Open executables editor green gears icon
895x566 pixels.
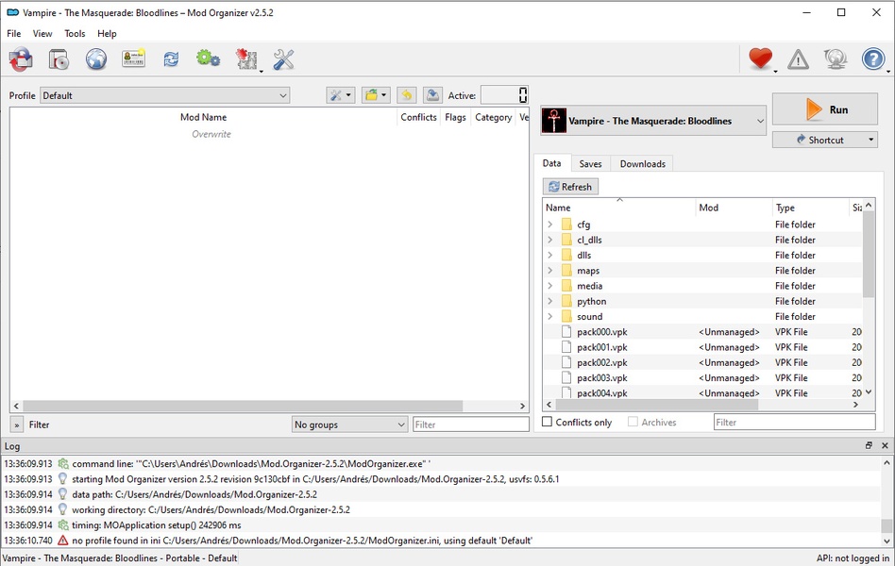208,59
